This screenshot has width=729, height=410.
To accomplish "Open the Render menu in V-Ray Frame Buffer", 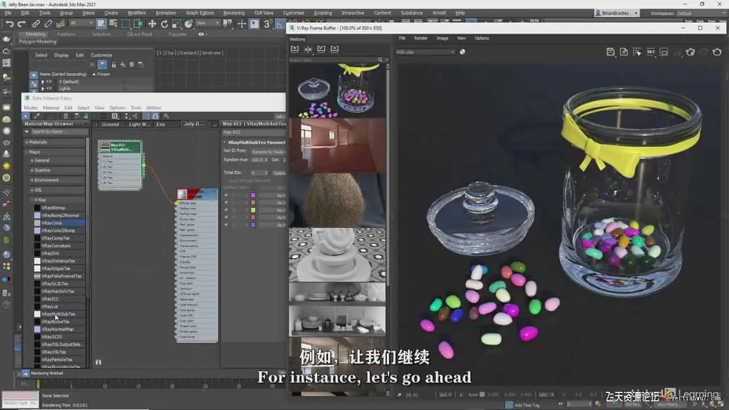I will [421, 38].
